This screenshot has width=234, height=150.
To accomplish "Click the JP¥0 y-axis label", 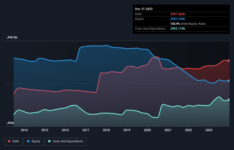I will (x=10, y=123).
